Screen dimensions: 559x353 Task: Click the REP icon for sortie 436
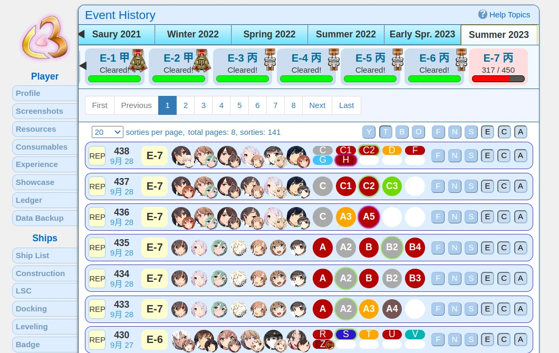(97, 217)
